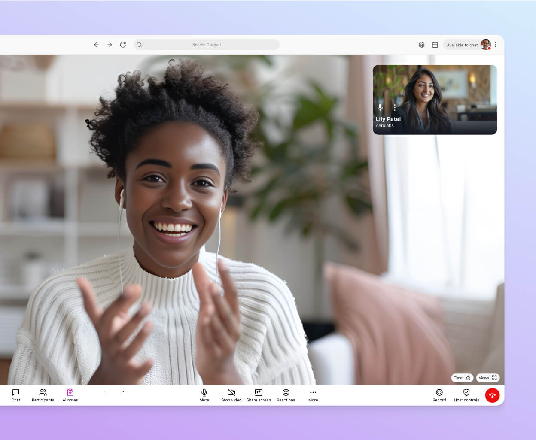Image resolution: width=536 pixels, height=440 pixels.
Task: Mute Lily Patel's microphone
Action: tap(380, 108)
